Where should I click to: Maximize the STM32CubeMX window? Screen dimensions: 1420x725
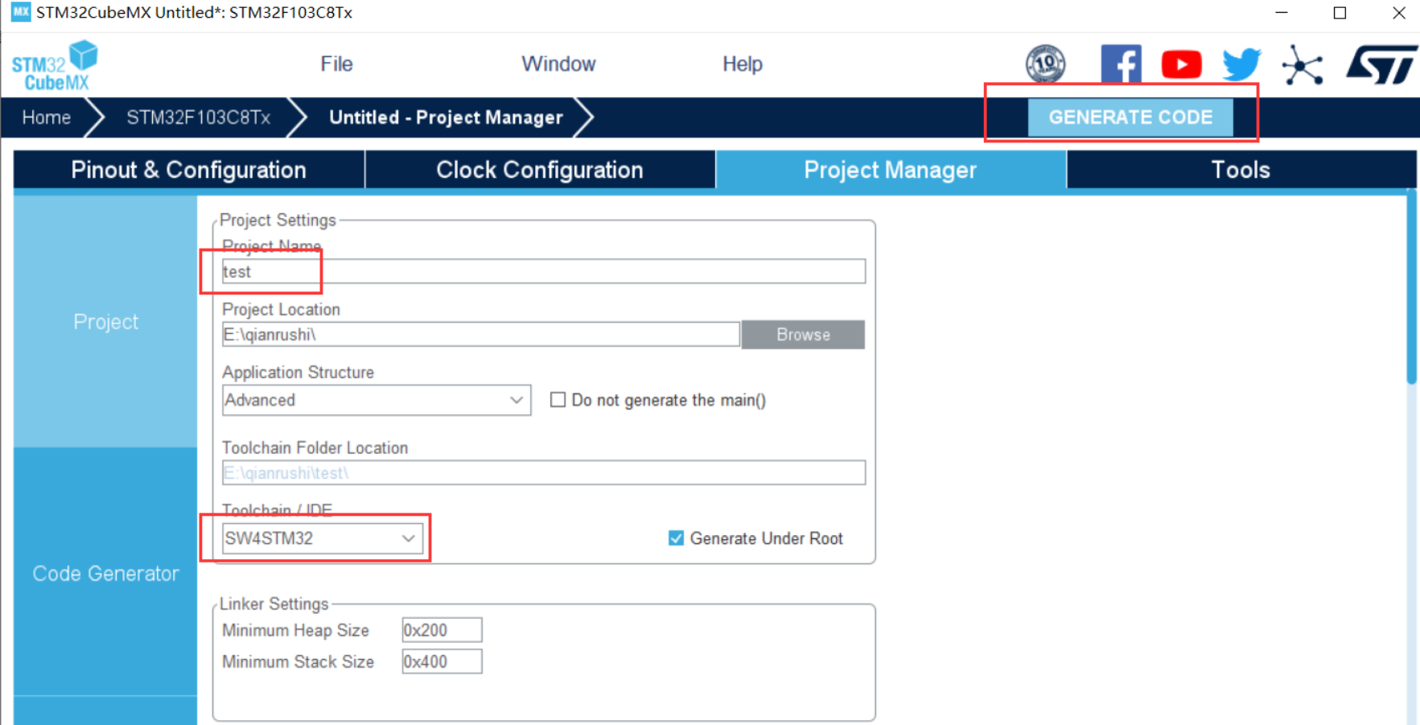1340,13
